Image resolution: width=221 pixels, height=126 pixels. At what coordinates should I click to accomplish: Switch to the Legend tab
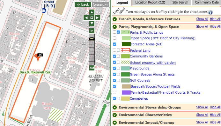click(122, 3)
